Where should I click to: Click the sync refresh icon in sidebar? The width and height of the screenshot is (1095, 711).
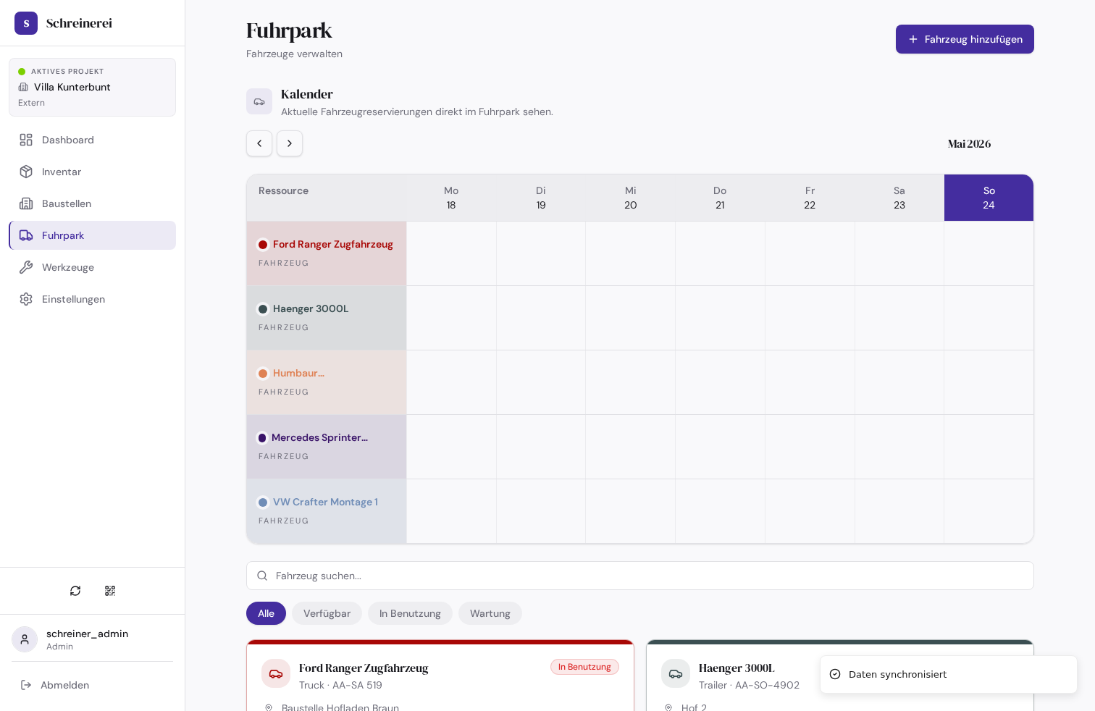pos(75,591)
